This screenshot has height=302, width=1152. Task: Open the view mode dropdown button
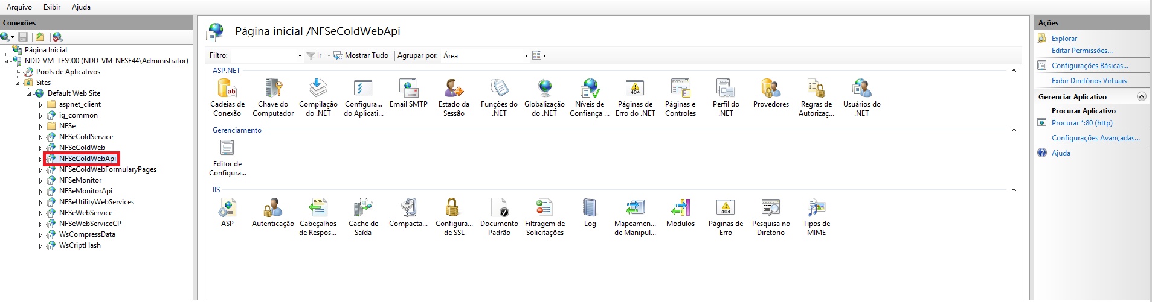point(539,55)
